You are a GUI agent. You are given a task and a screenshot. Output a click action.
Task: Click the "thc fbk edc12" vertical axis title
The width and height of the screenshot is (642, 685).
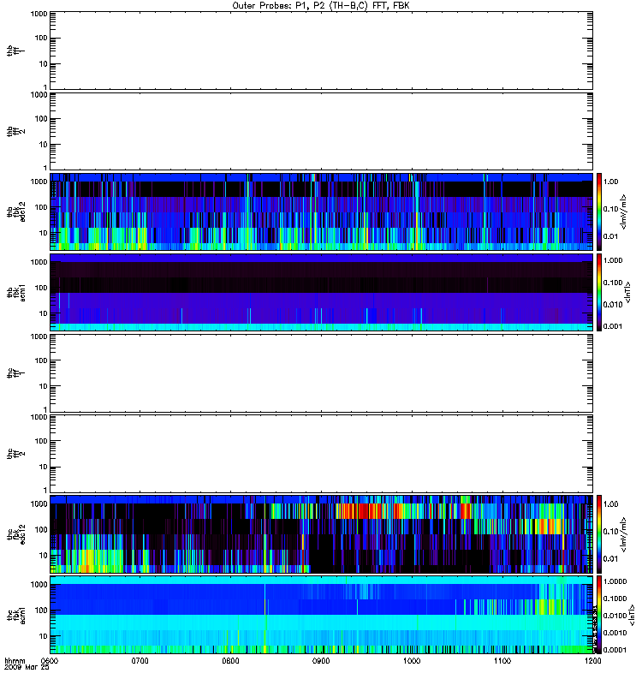15,533
